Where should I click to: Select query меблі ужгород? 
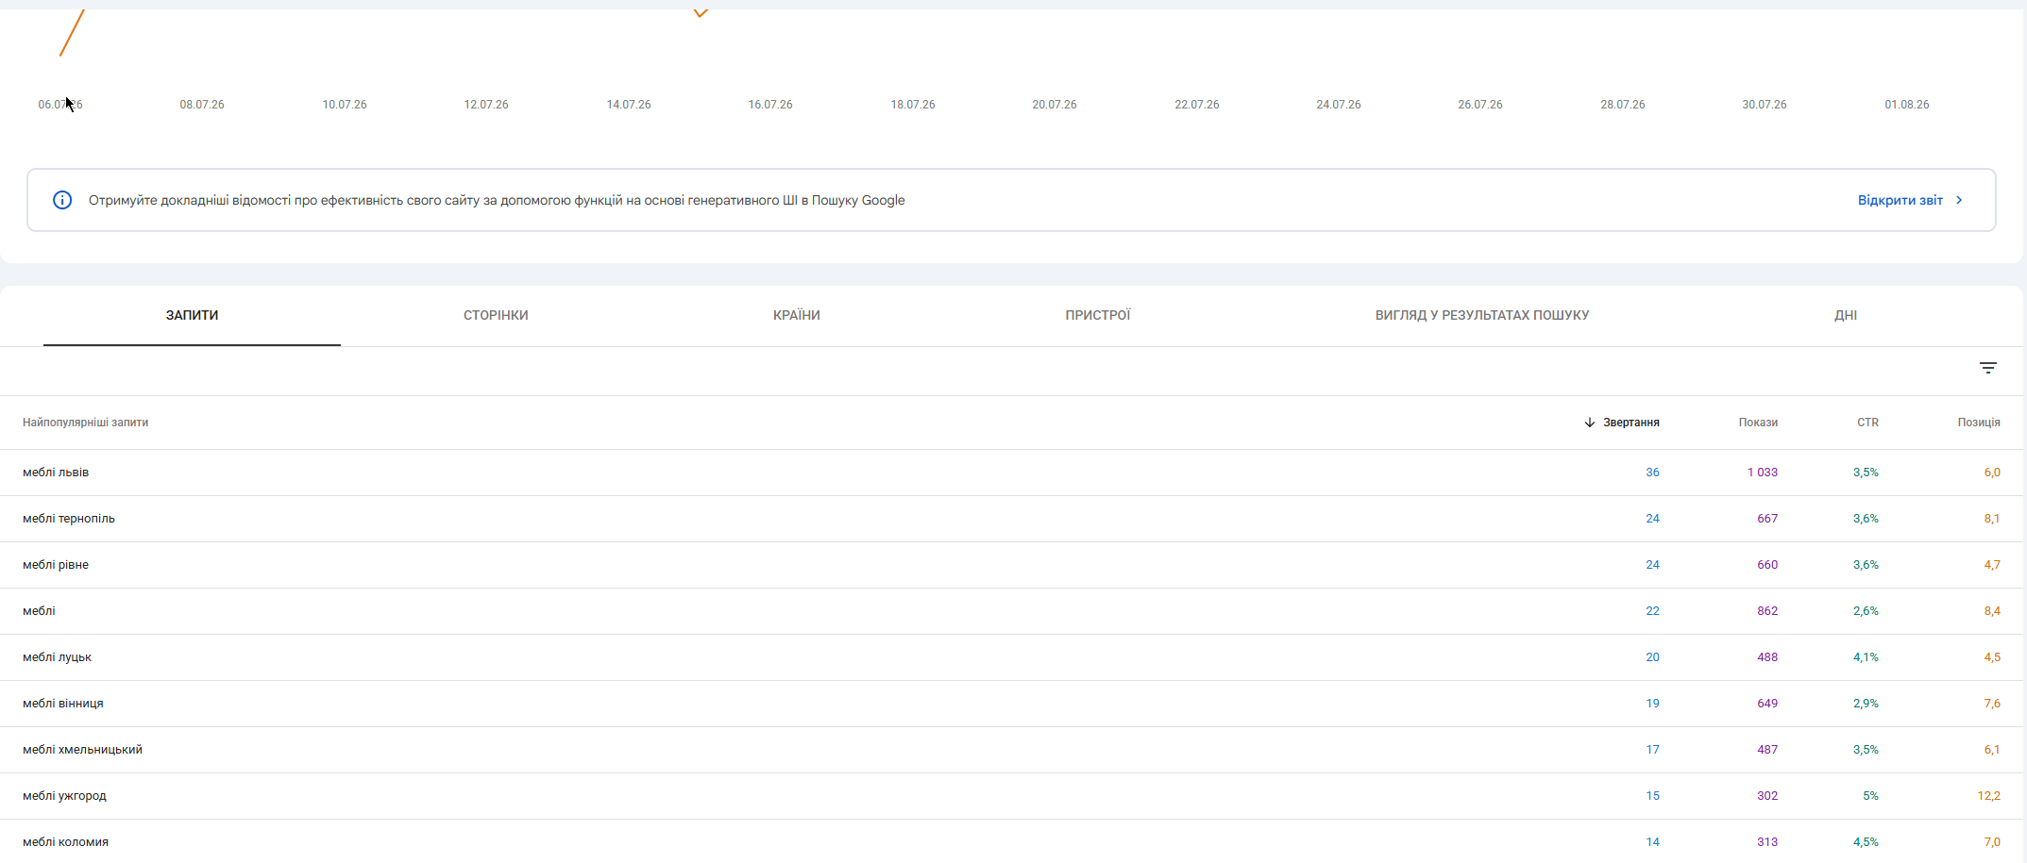pyautogui.click(x=64, y=796)
